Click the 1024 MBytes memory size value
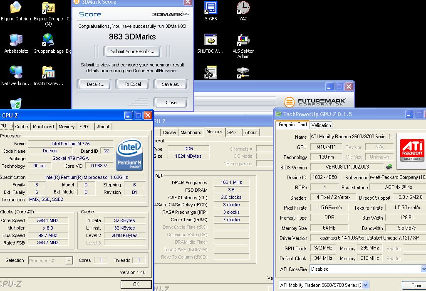Viewport: 426px width, 291px height. (188, 156)
